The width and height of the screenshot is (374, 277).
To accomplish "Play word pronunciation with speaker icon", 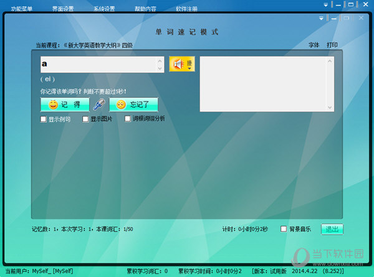I will pos(179,64).
